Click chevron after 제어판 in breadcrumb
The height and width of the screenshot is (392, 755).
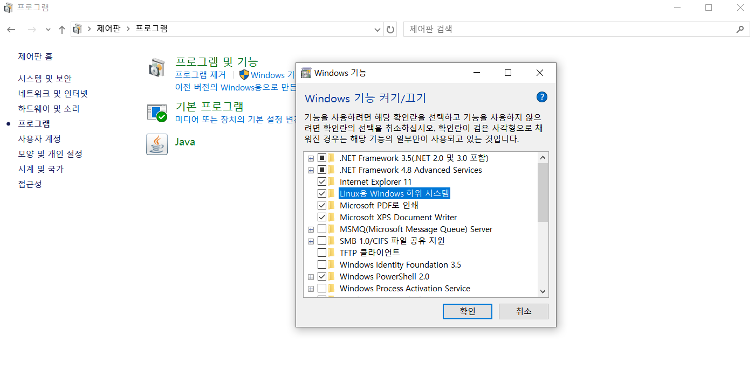128,29
